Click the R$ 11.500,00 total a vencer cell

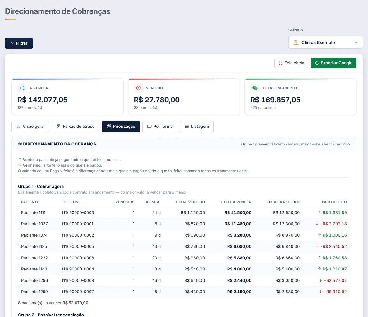click(x=238, y=213)
